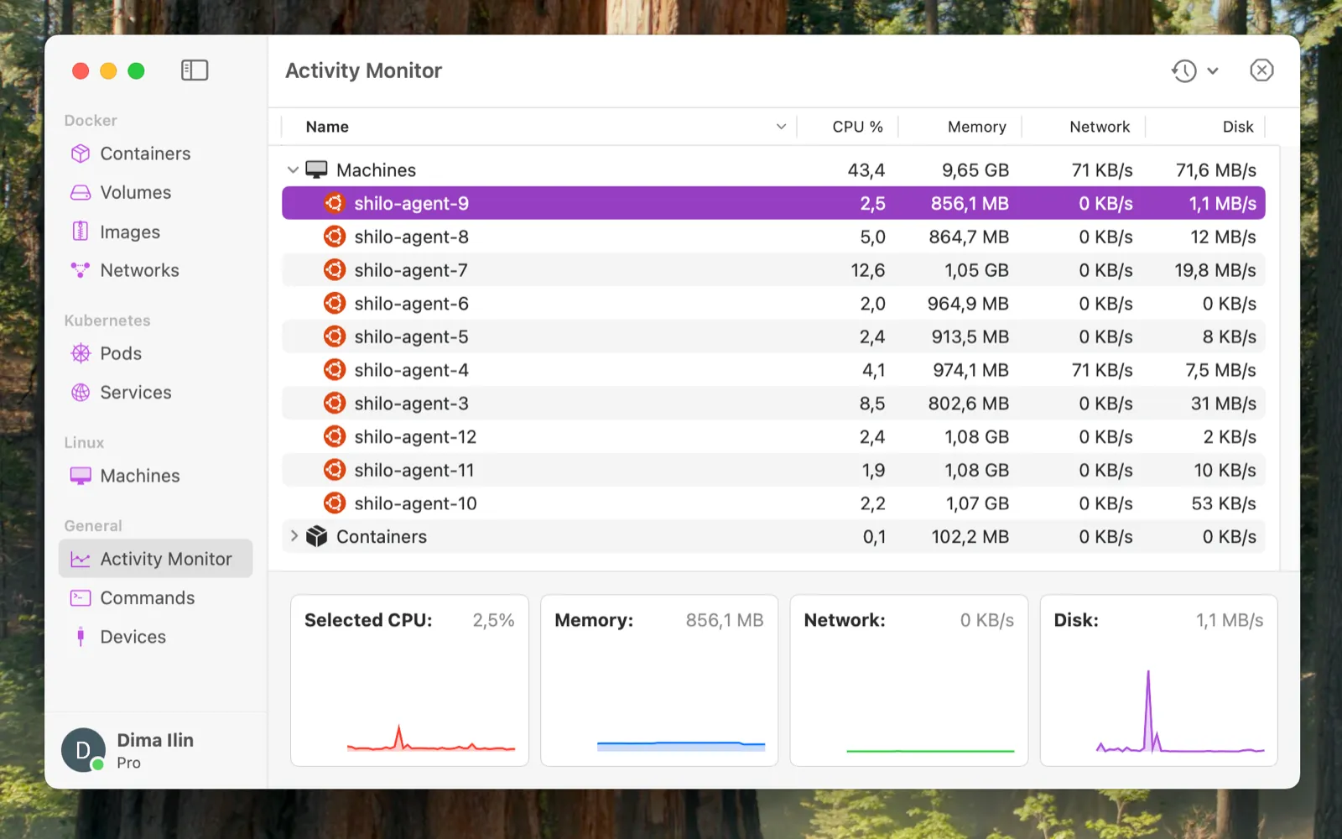
Task: Click the Containers group box icon in table
Action: click(x=316, y=536)
